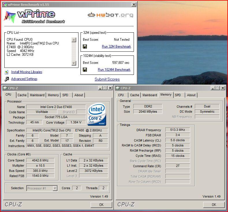
Task: Switch to Cache tab in right CPU-Z
Action: 135,95
